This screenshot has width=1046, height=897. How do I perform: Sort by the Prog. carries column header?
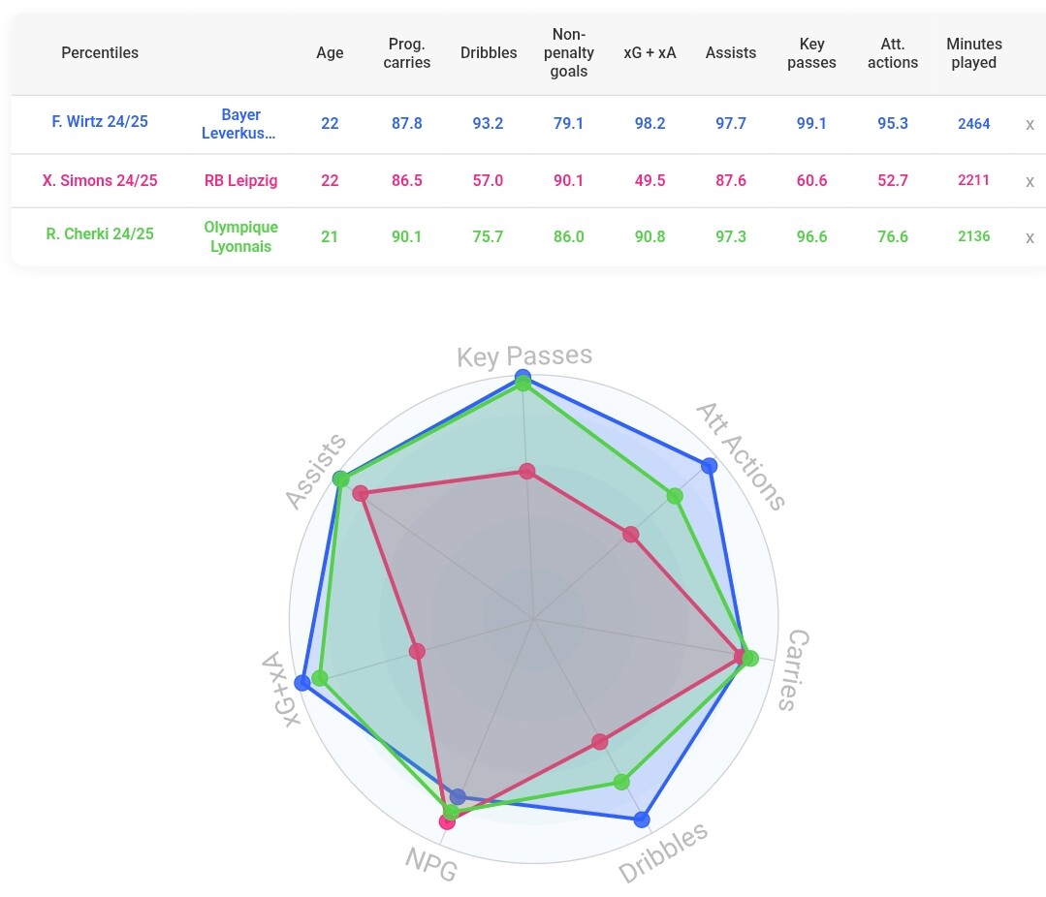pos(406,53)
